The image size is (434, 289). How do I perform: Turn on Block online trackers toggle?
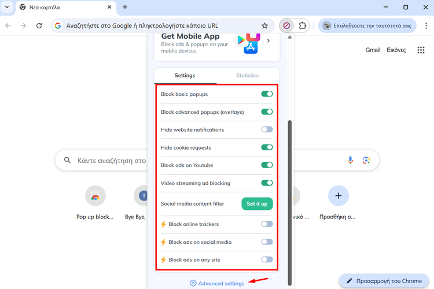point(267,224)
